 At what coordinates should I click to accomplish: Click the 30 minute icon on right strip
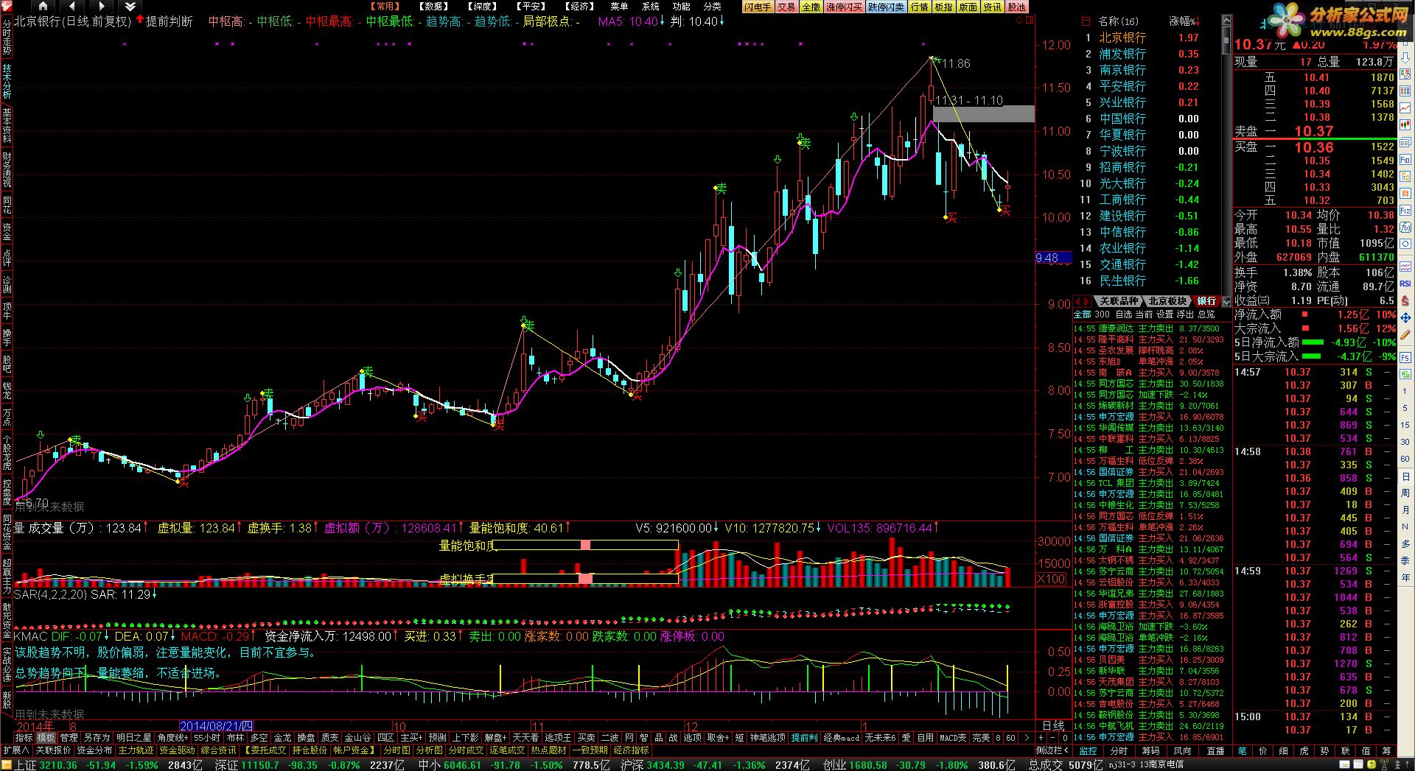coord(1405,442)
